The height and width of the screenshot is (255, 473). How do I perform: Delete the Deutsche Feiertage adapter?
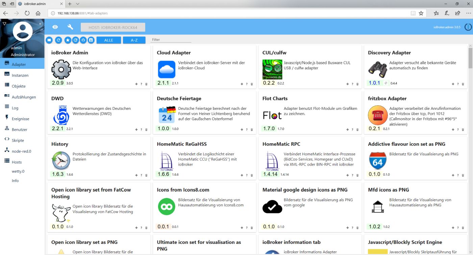pyautogui.click(x=252, y=129)
